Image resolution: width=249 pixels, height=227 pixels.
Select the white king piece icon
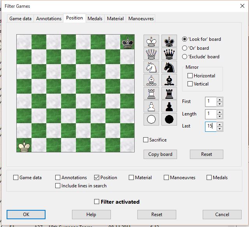pos(151,42)
